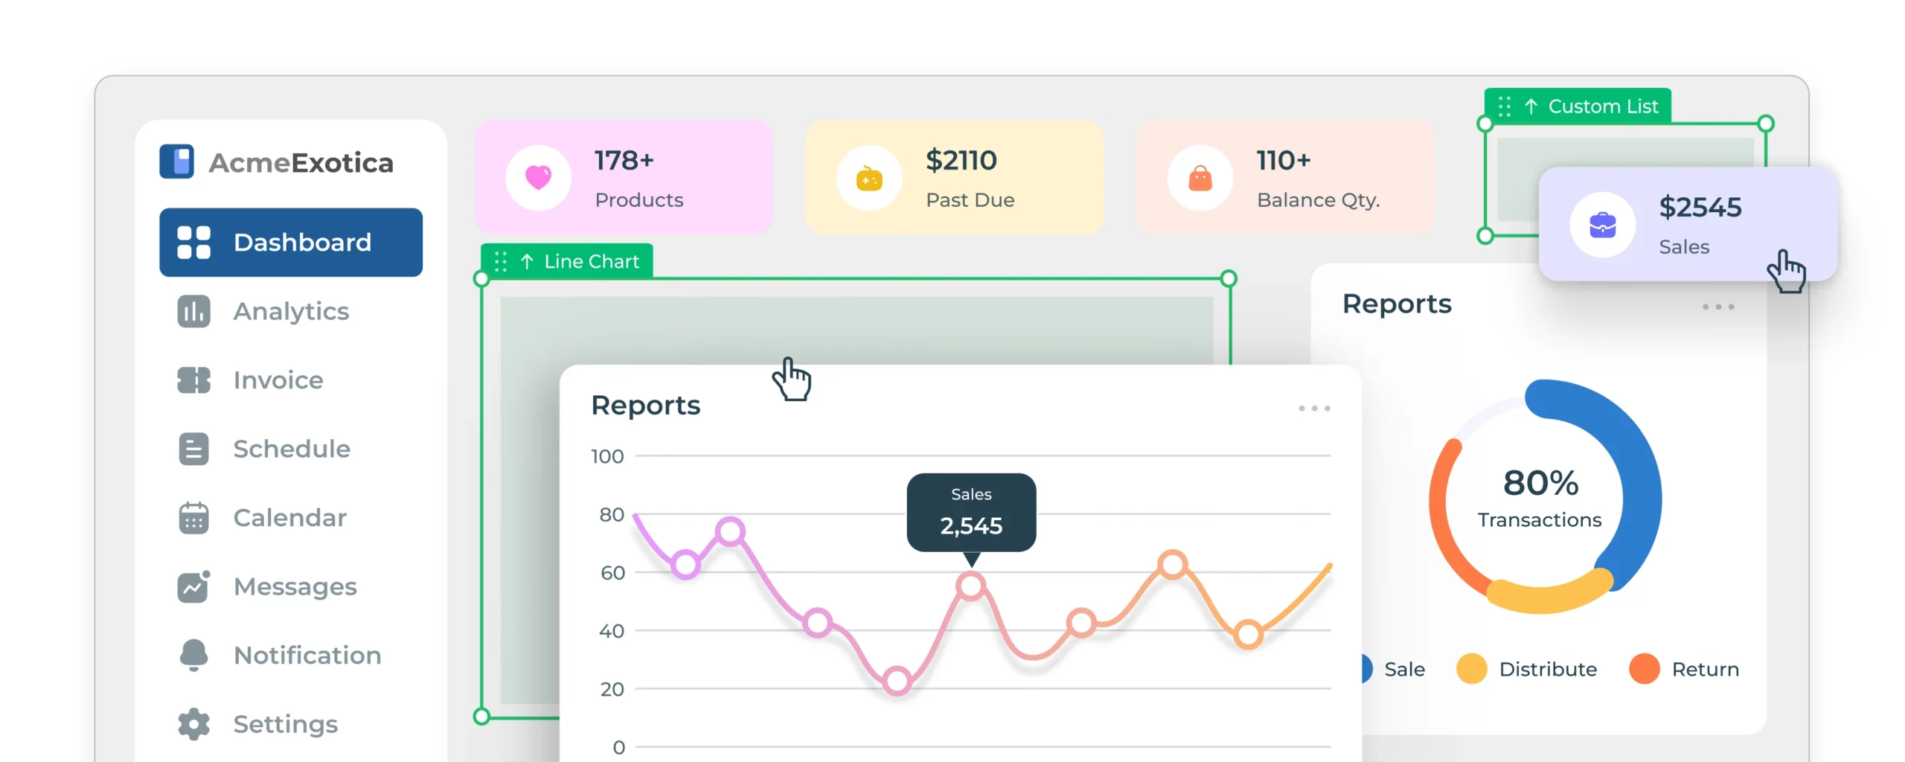The height and width of the screenshot is (762, 1905).
Task: Click the purple briefcase Sales icon
Action: (x=1602, y=225)
